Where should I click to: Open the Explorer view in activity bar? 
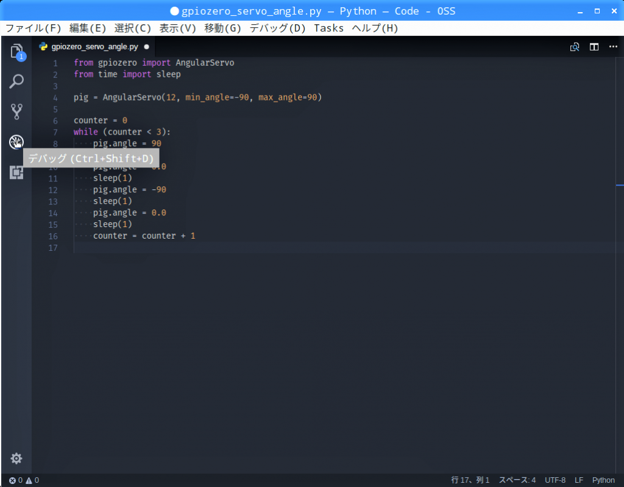click(x=16, y=52)
